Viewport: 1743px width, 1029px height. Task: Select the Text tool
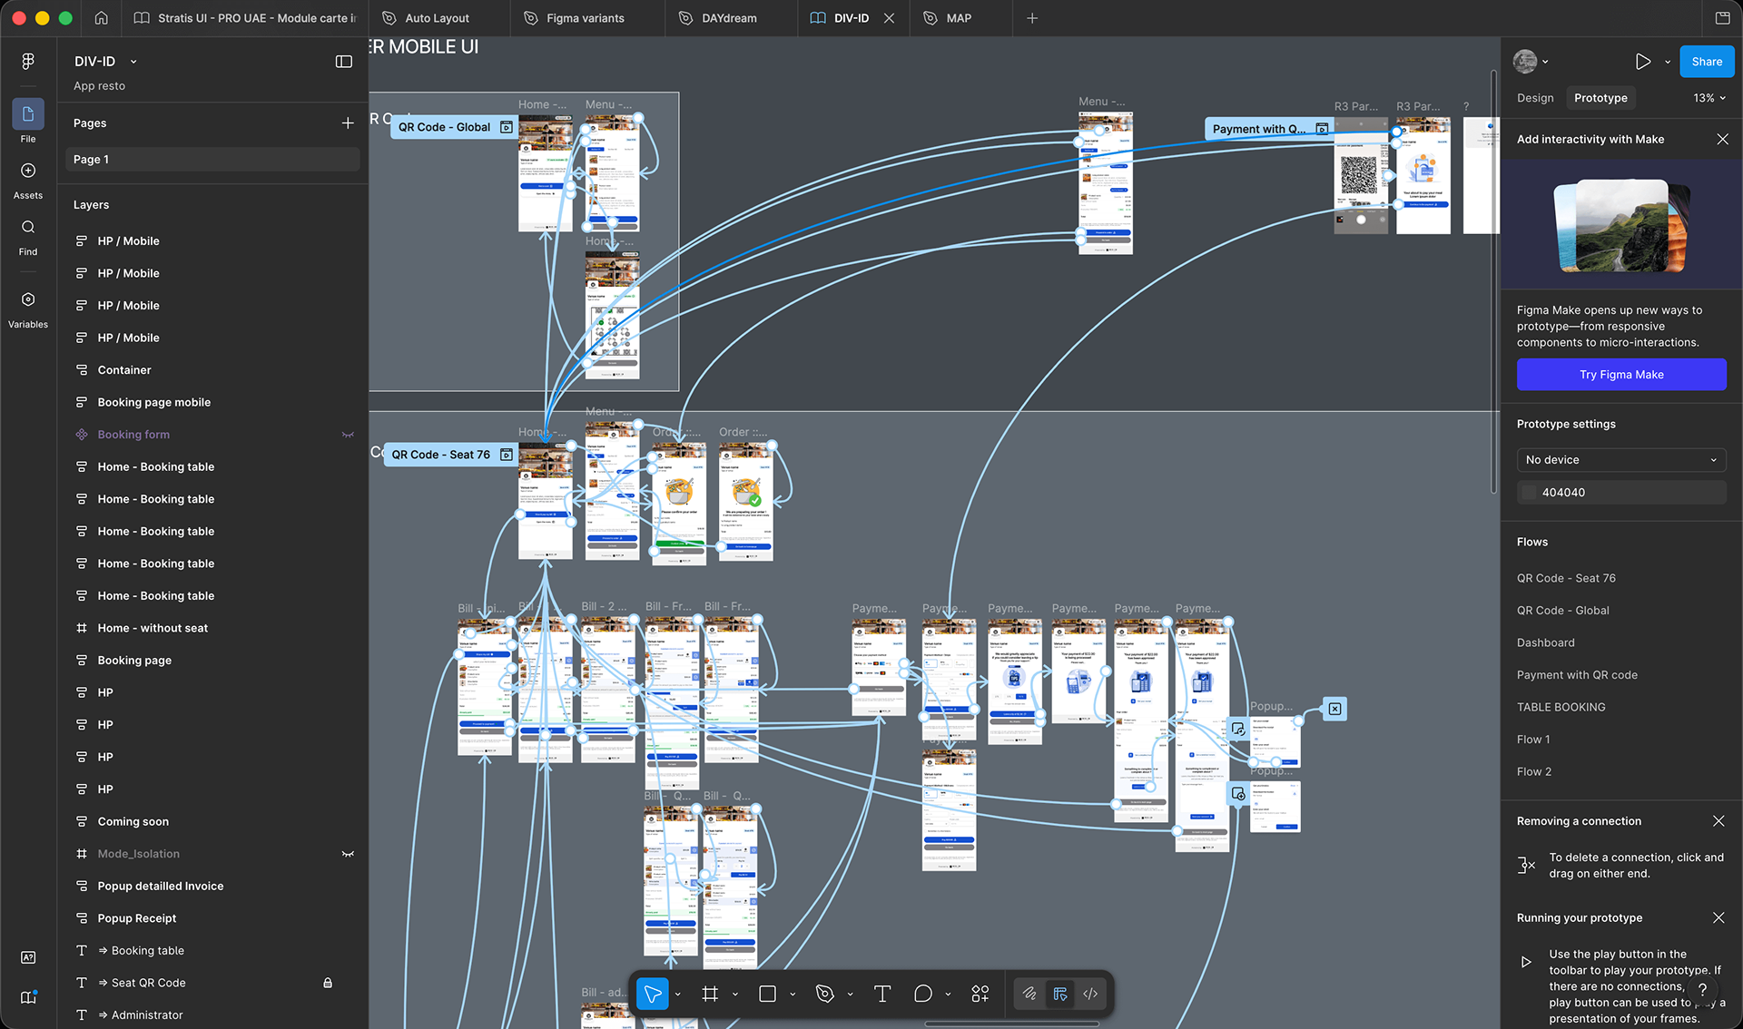881,995
